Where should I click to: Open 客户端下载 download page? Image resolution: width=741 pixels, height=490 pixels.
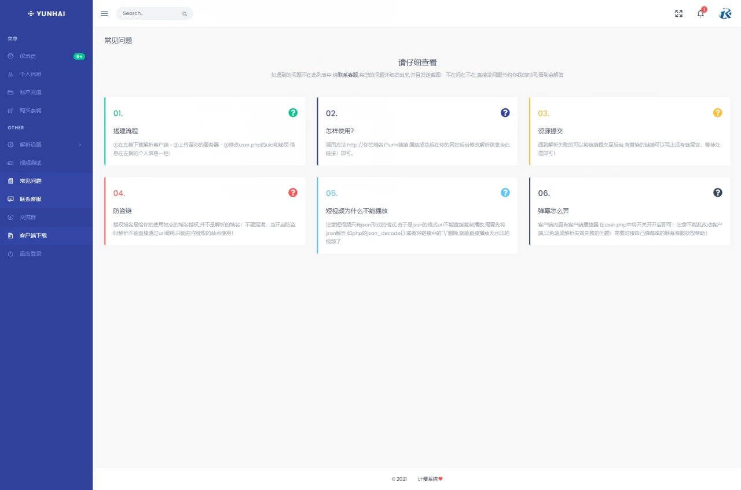33,235
